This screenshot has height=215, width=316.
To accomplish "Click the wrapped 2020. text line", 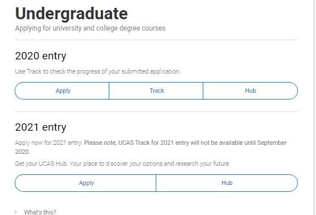I will pos(23,152).
